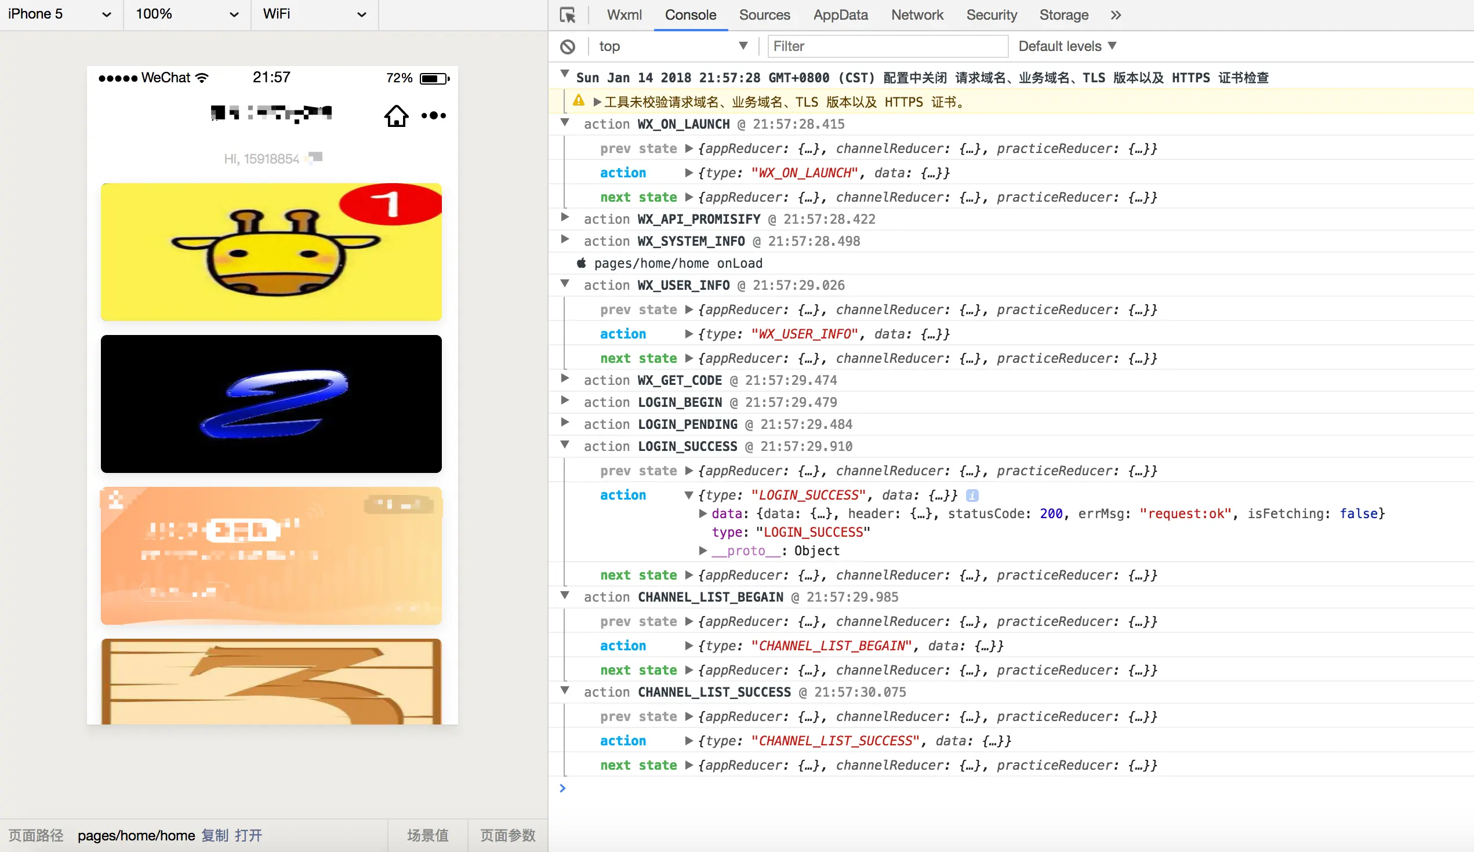Show more devtools tabs via chevron

(1116, 15)
